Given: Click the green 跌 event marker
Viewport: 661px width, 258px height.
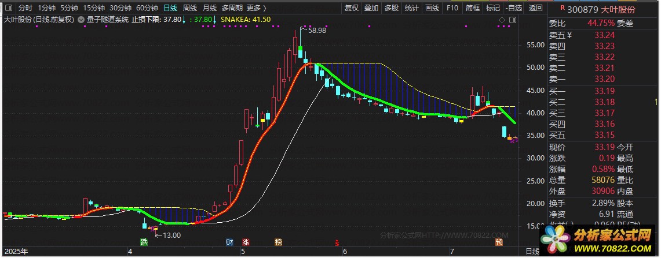Looking at the screenshot, I should point(145,242).
